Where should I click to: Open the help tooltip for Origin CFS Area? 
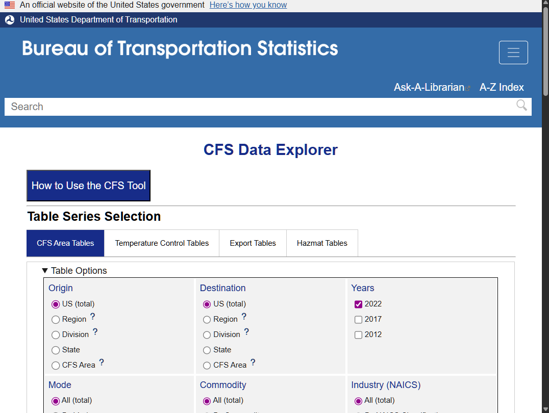[x=102, y=362]
